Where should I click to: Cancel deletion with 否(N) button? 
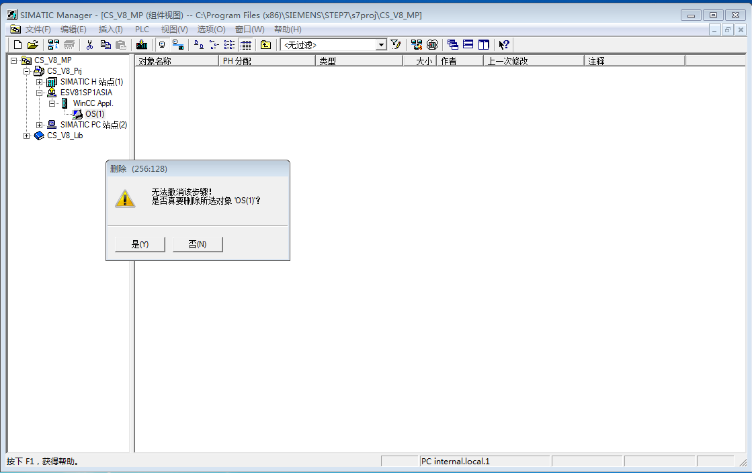point(198,244)
